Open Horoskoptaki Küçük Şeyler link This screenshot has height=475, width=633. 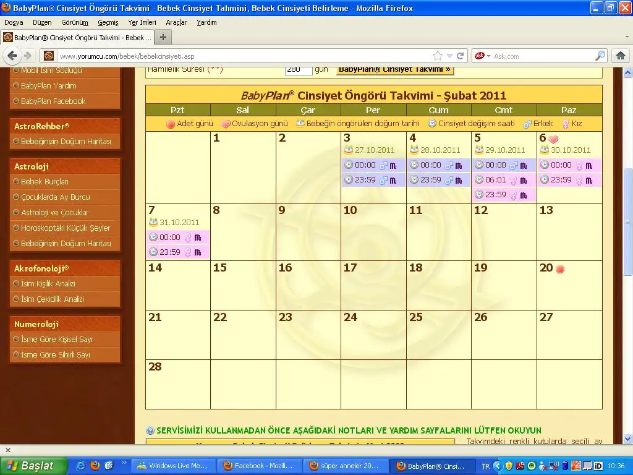point(65,228)
